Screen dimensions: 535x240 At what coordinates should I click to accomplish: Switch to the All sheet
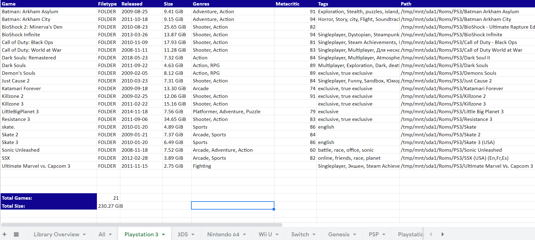(x=102, y=234)
